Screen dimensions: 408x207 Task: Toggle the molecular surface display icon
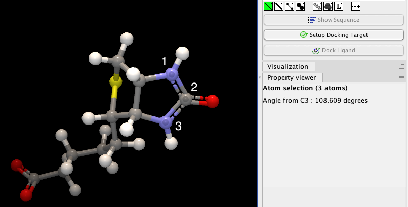point(328,6)
